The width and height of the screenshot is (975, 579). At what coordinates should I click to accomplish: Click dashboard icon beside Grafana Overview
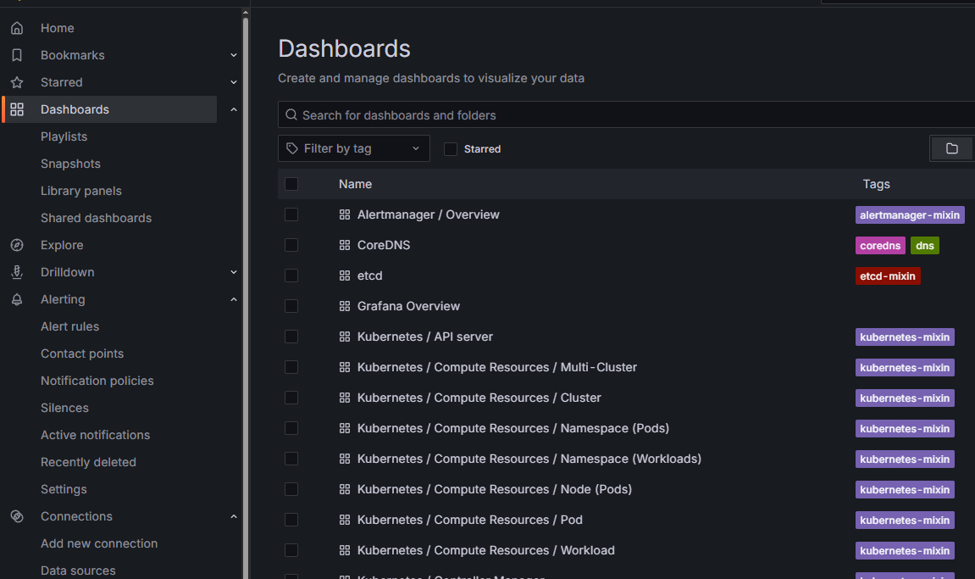(x=345, y=306)
